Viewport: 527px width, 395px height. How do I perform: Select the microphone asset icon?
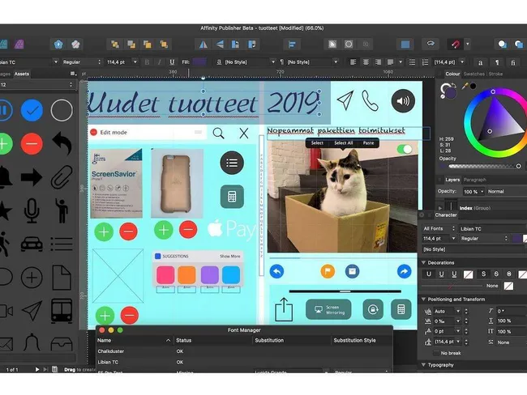click(x=32, y=210)
